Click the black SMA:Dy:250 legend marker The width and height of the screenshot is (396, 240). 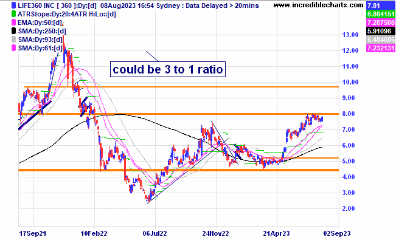coord(14,31)
